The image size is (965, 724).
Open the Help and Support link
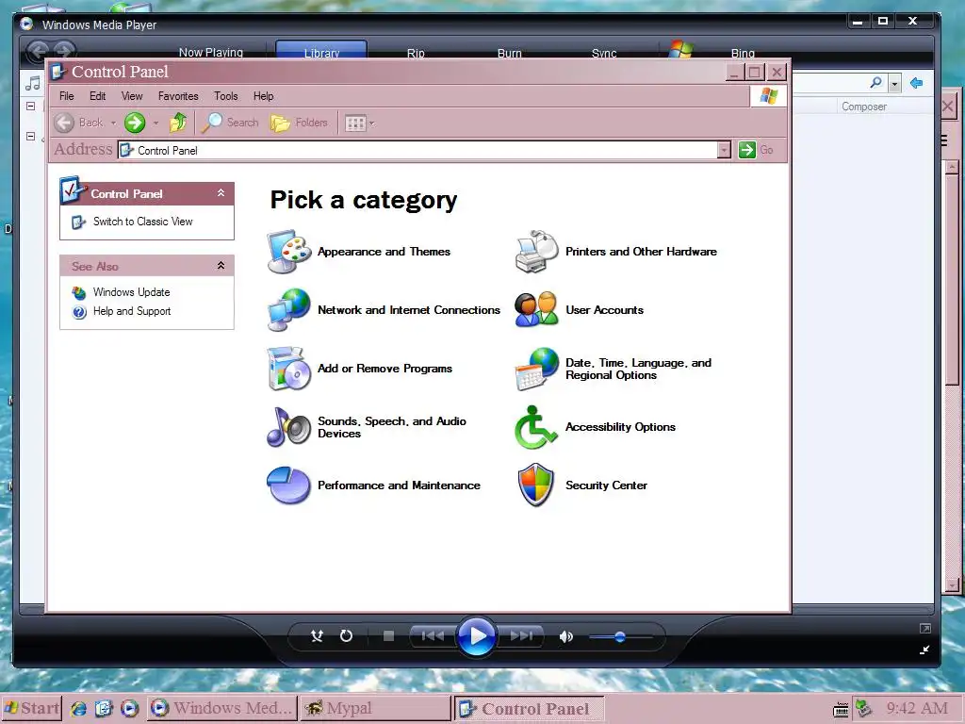tap(132, 311)
